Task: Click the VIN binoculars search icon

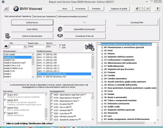Action: (x=6, y=46)
